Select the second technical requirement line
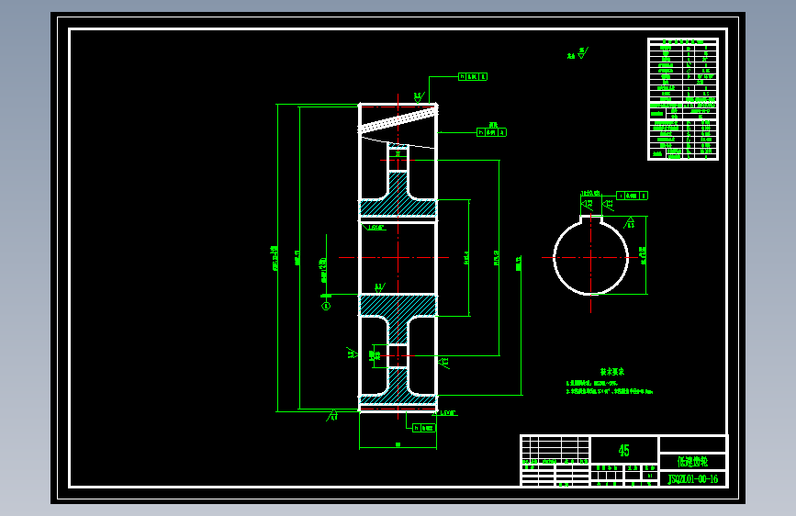The width and height of the screenshot is (796, 516). pyautogui.click(x=610, y=391)
